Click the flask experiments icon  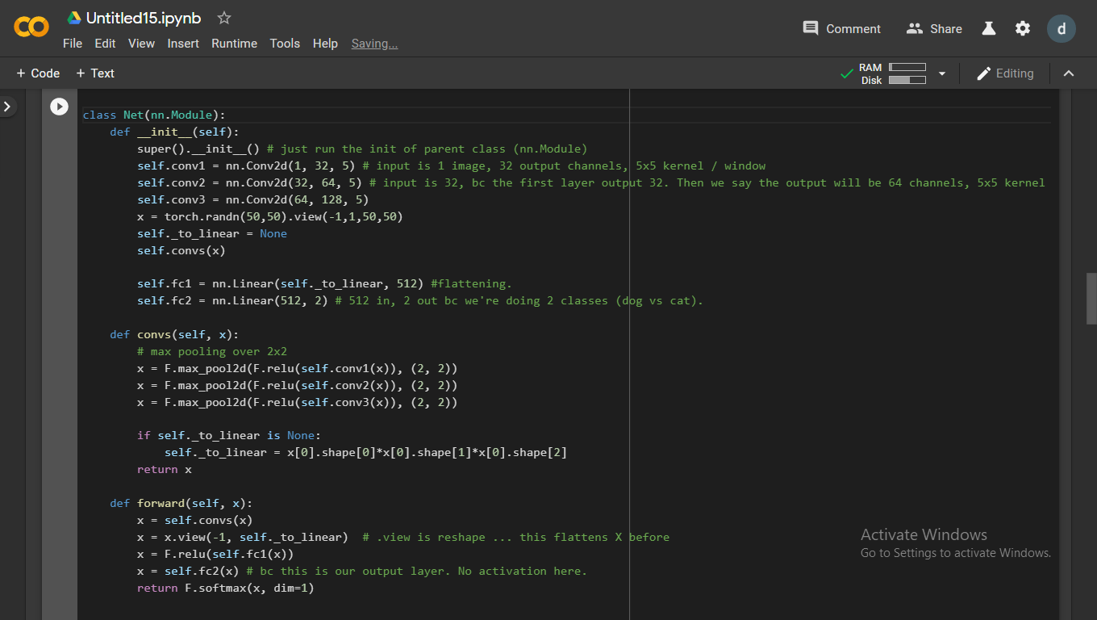point(989,28)
